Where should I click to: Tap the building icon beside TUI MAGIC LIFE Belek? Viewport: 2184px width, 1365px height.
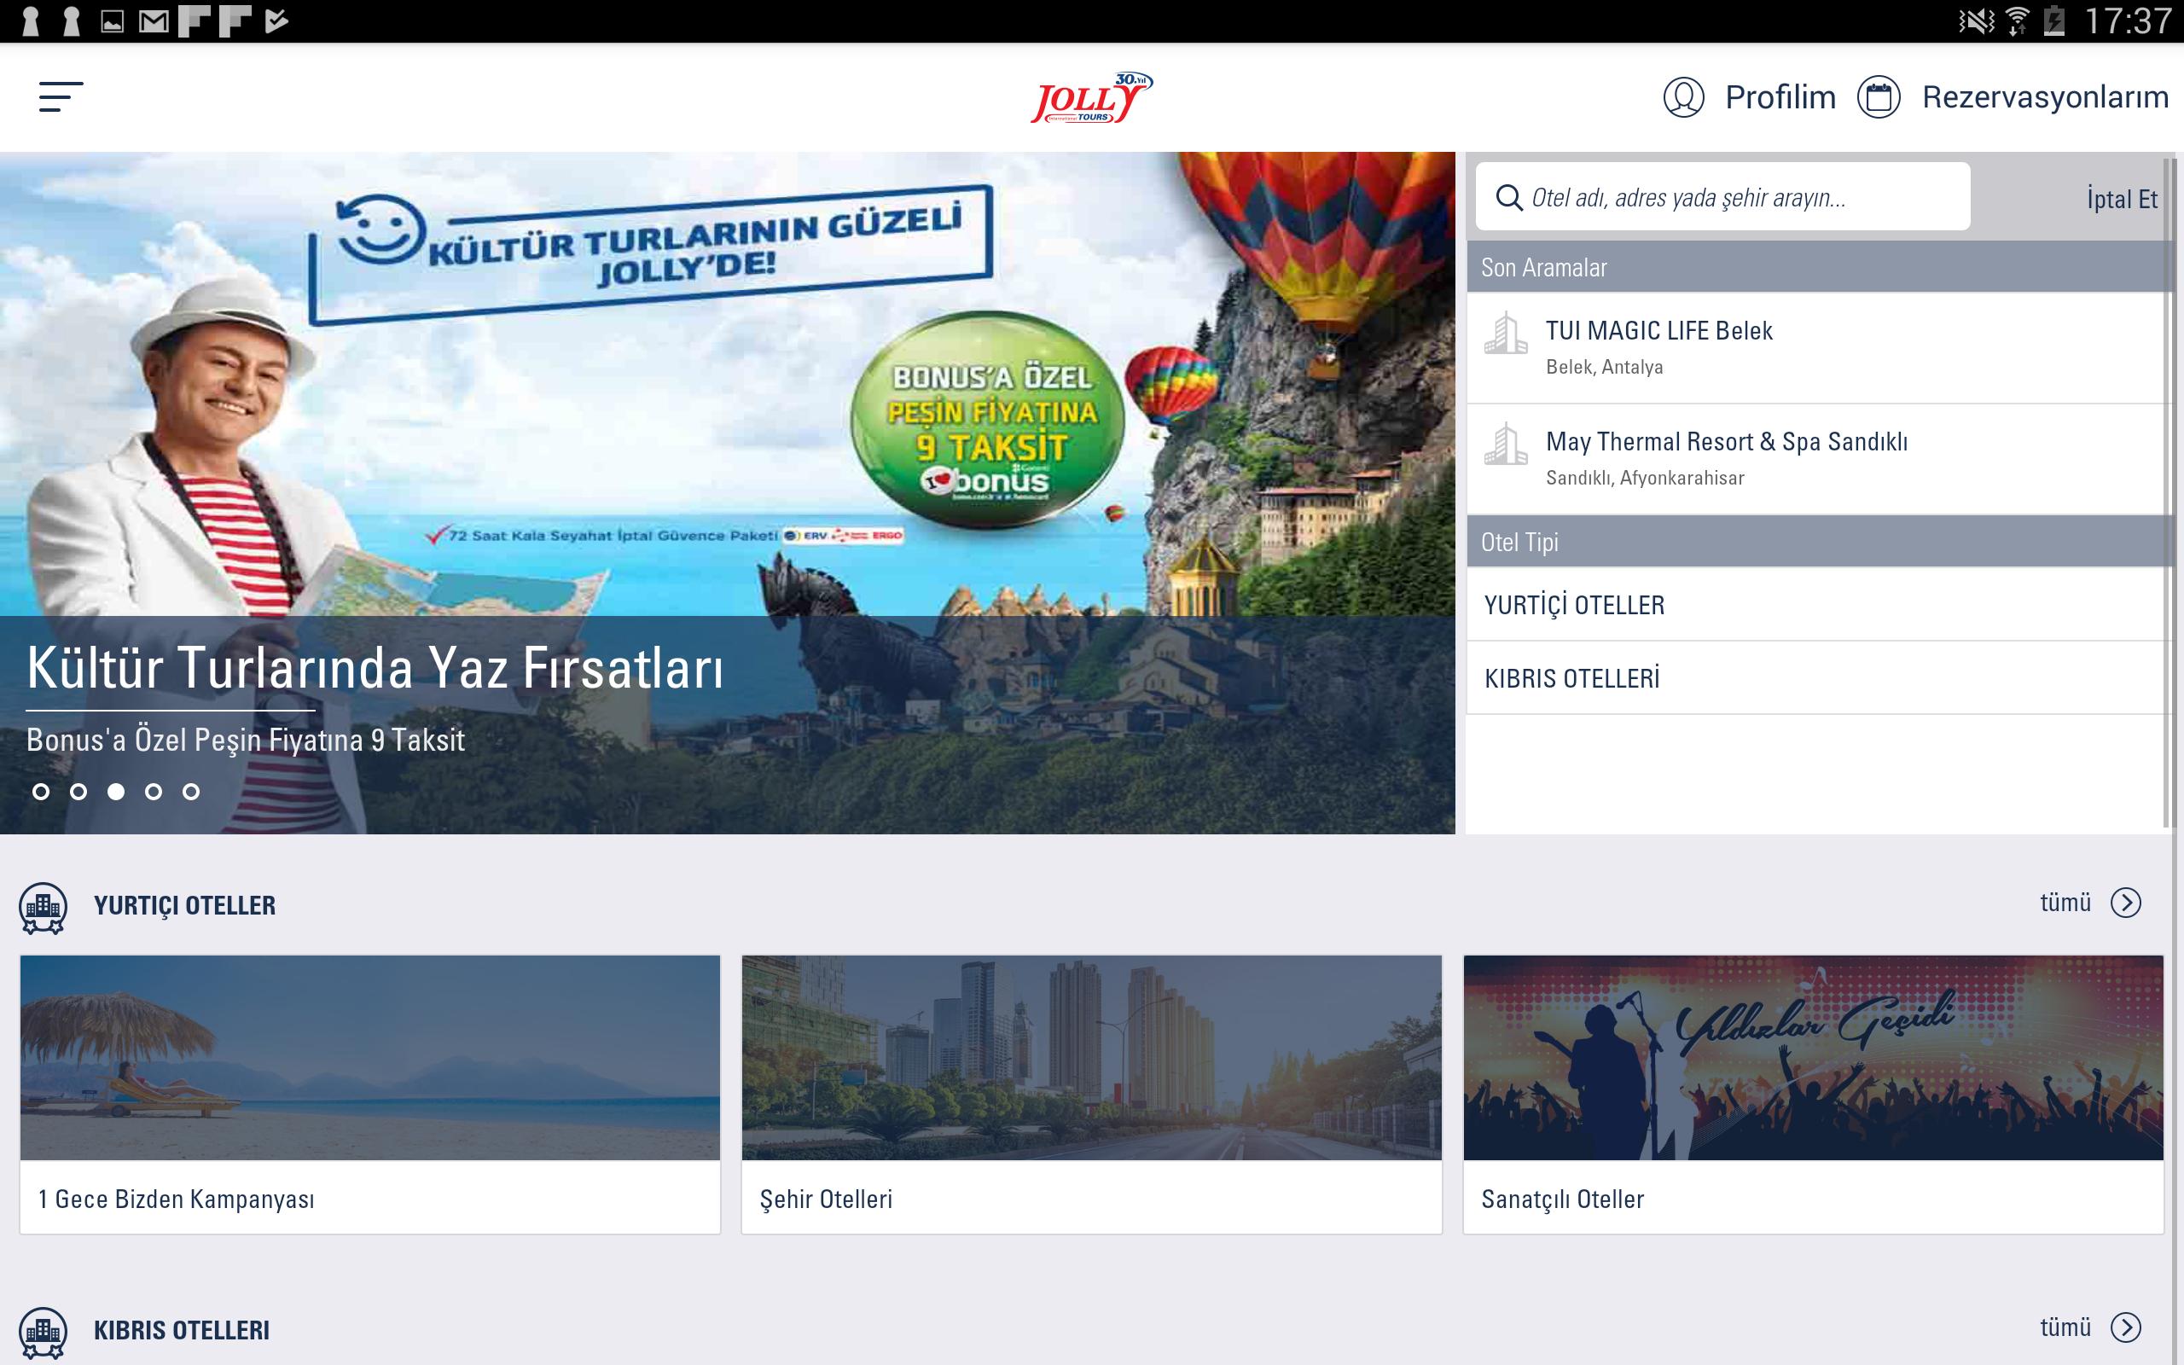pyautogui.click(x=1505, y=333)
